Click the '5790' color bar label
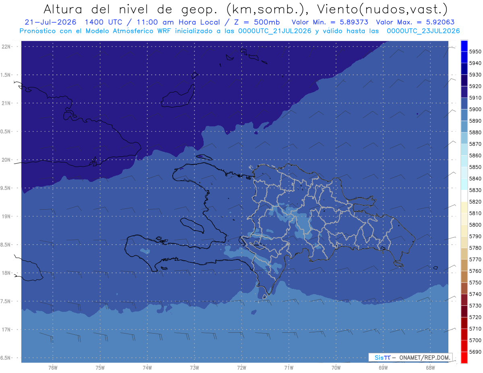The height and width of the screenshot is (373, 483). (x=475, y=236)
